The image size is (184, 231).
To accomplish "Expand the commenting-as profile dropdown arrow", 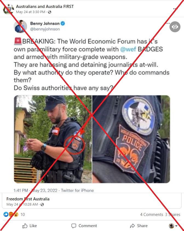I will click(176, 226).
